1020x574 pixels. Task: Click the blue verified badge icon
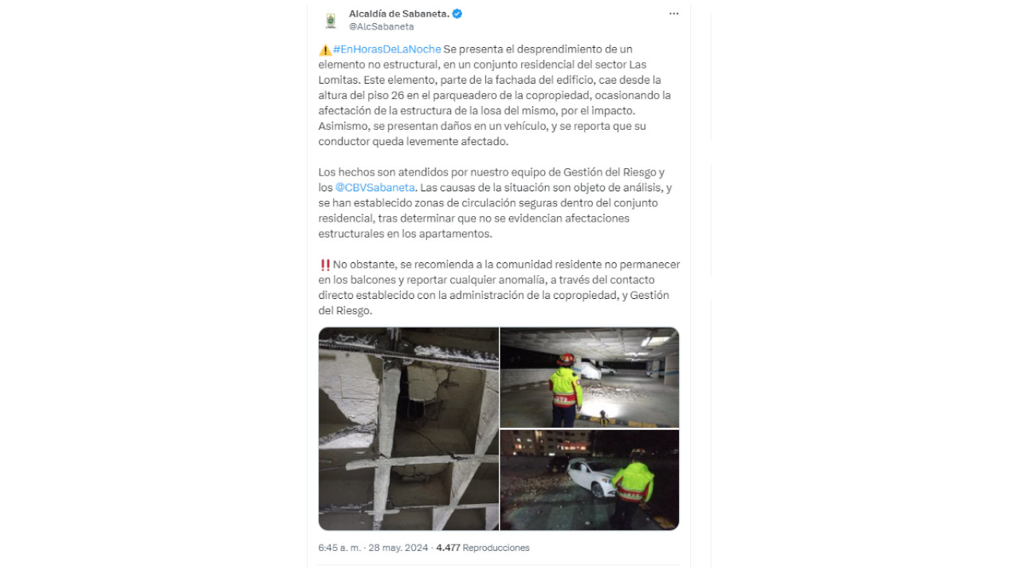[x=457, y=14]
